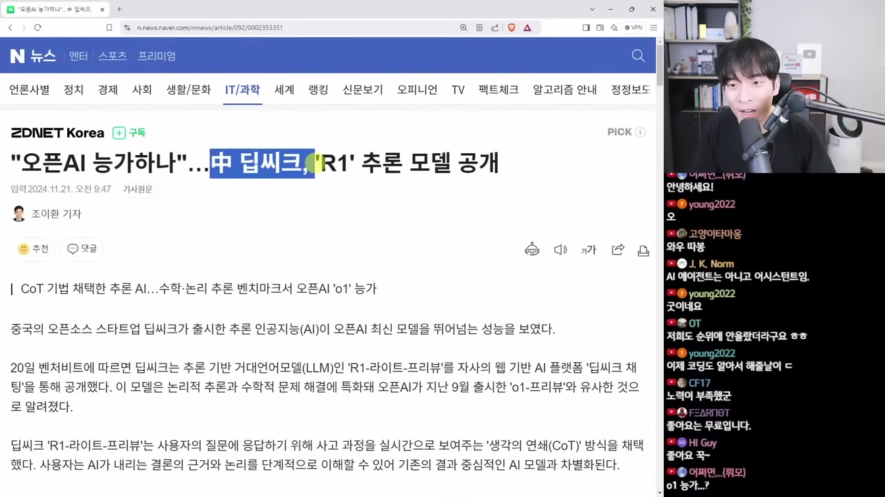Viewport: 885px width, 497px height.
Task: Click the AI summary robot icon
Action: click(x=532, y=250)
